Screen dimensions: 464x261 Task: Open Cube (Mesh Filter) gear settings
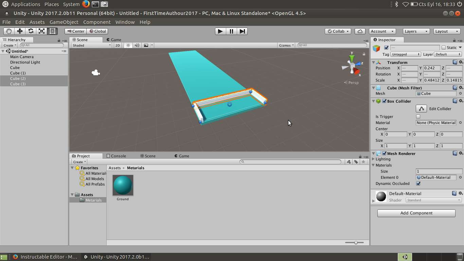[x=461, y=88]
